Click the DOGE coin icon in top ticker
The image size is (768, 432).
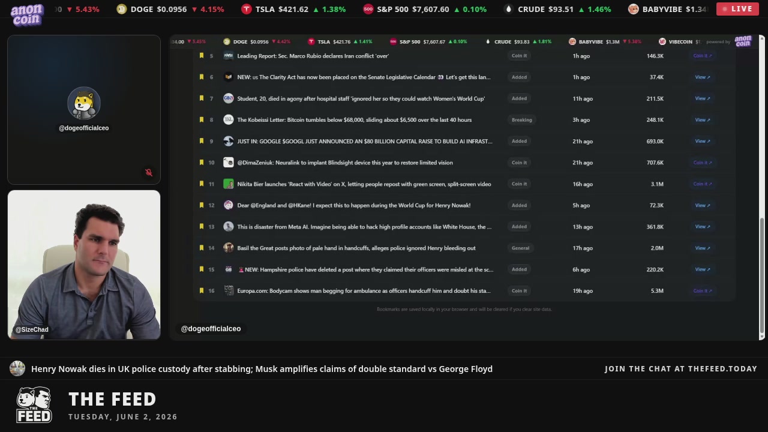(122, 9)
